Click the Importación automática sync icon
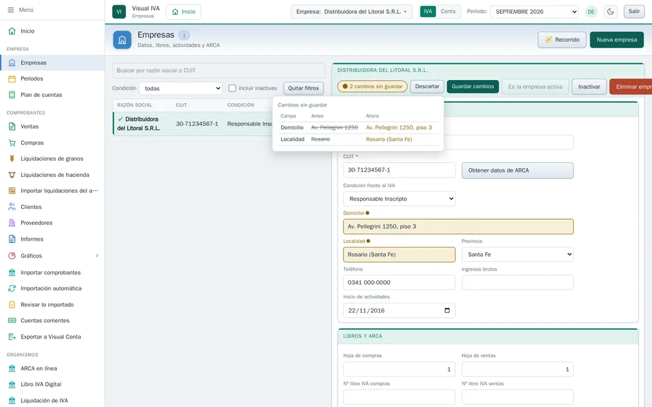This screenshot has height=407, width=652. tap(12, 288)
